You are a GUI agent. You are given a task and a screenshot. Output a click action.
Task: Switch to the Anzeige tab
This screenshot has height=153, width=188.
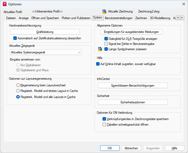coord(23,18)
